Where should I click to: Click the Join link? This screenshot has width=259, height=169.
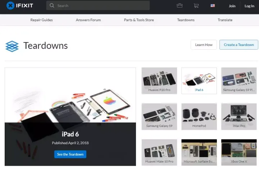(x=232, y=6)
